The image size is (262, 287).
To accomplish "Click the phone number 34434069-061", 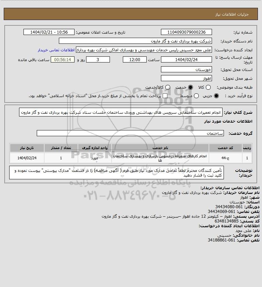I will coord(222,212).
